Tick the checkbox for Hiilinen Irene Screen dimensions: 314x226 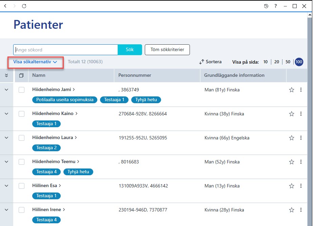[21, 210]
